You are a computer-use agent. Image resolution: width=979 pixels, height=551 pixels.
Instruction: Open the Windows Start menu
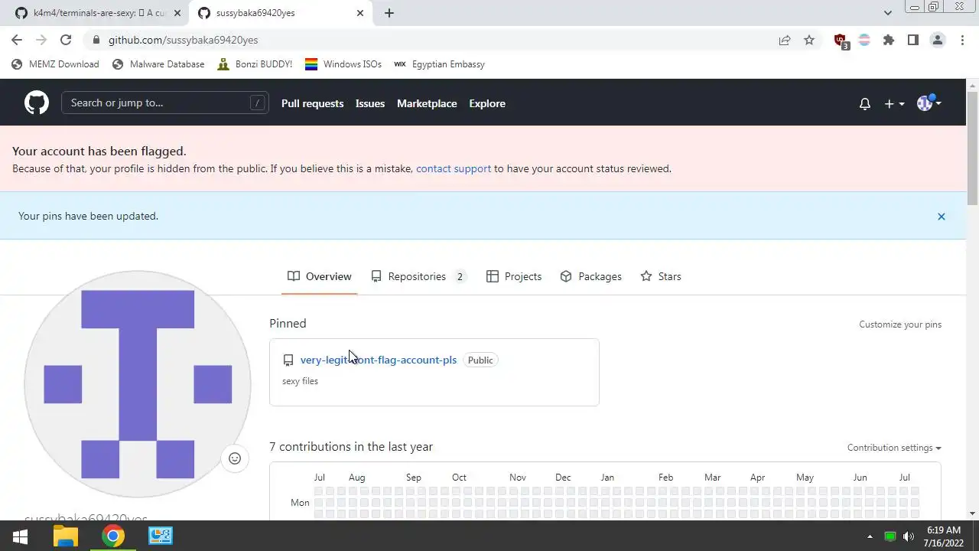[x=20, y=536]
